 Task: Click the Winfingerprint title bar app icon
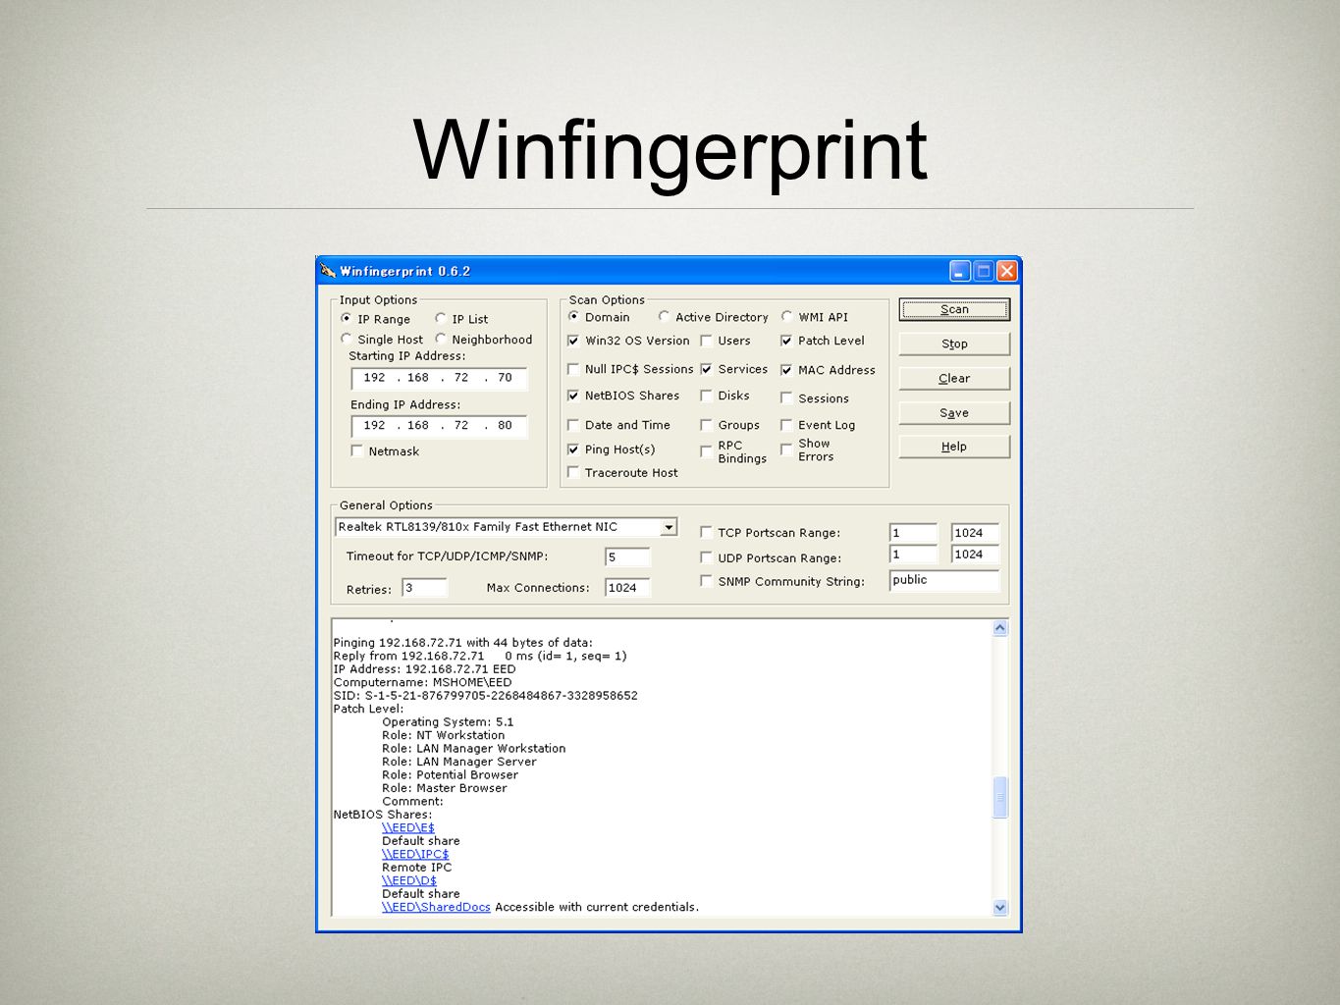[x=328, y=271]
